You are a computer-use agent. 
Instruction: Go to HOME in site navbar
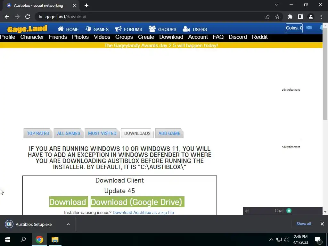pos(68,29)
